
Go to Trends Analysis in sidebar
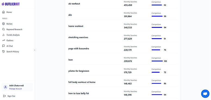tap(13, 35)
